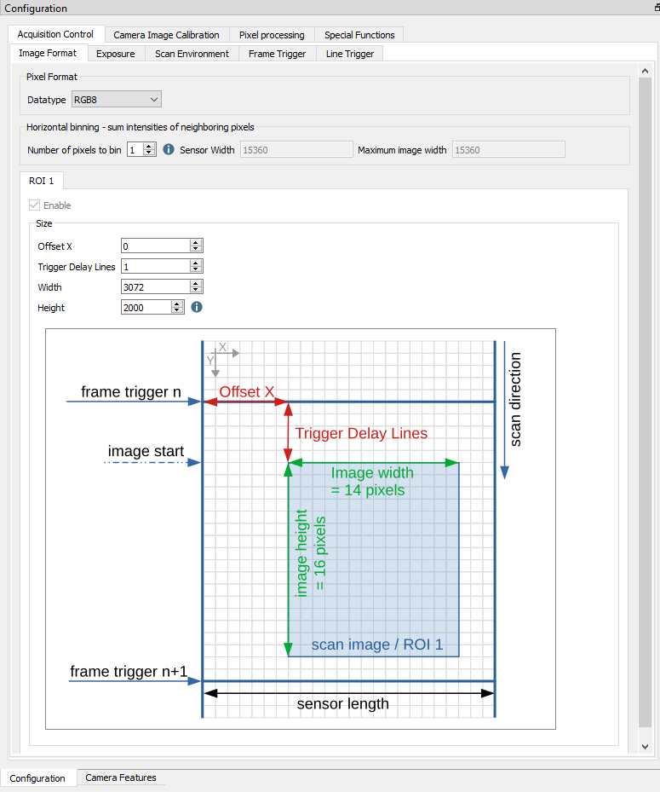
Task: Increase Trigger Delay Lines value
Action: click(196, 263)
